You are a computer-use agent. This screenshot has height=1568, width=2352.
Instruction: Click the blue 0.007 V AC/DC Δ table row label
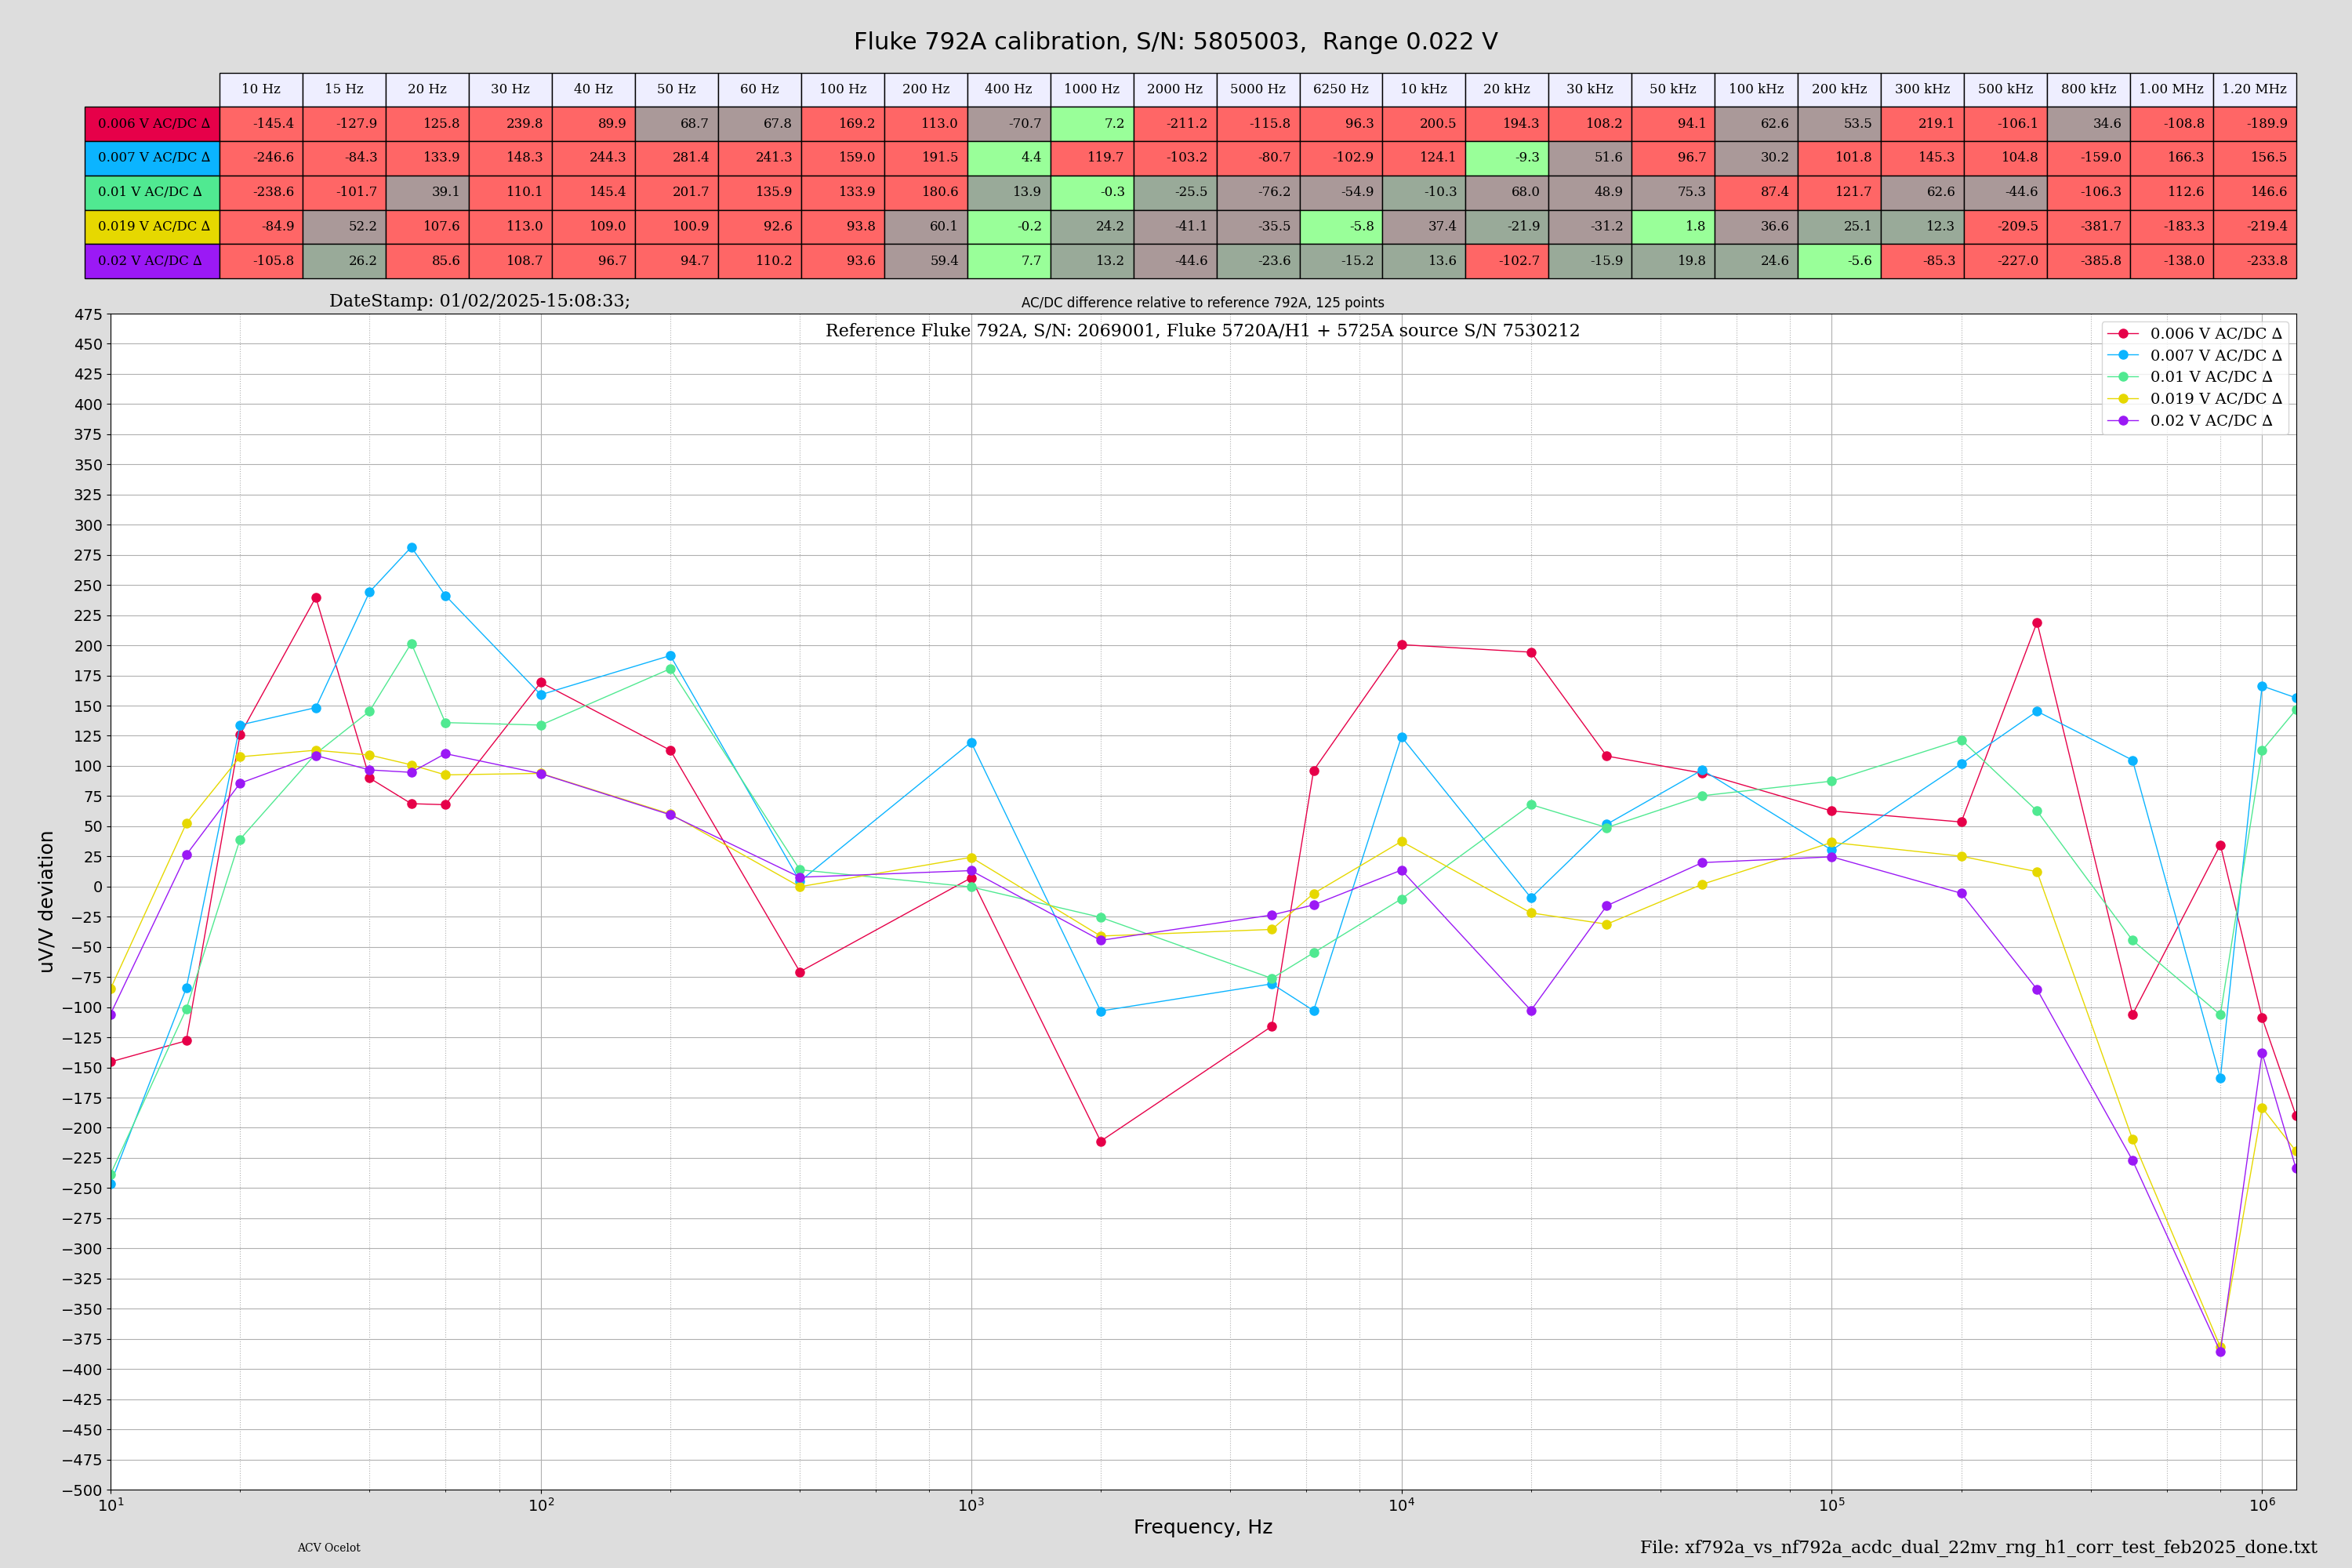pos(152,158)
